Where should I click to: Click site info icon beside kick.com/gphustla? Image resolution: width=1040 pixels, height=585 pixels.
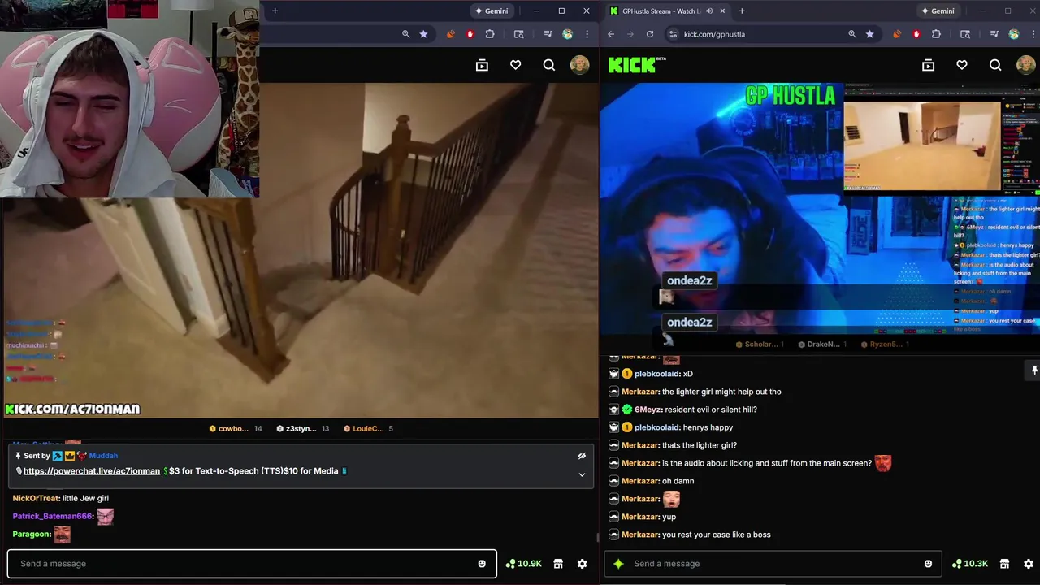pos(672,34)
